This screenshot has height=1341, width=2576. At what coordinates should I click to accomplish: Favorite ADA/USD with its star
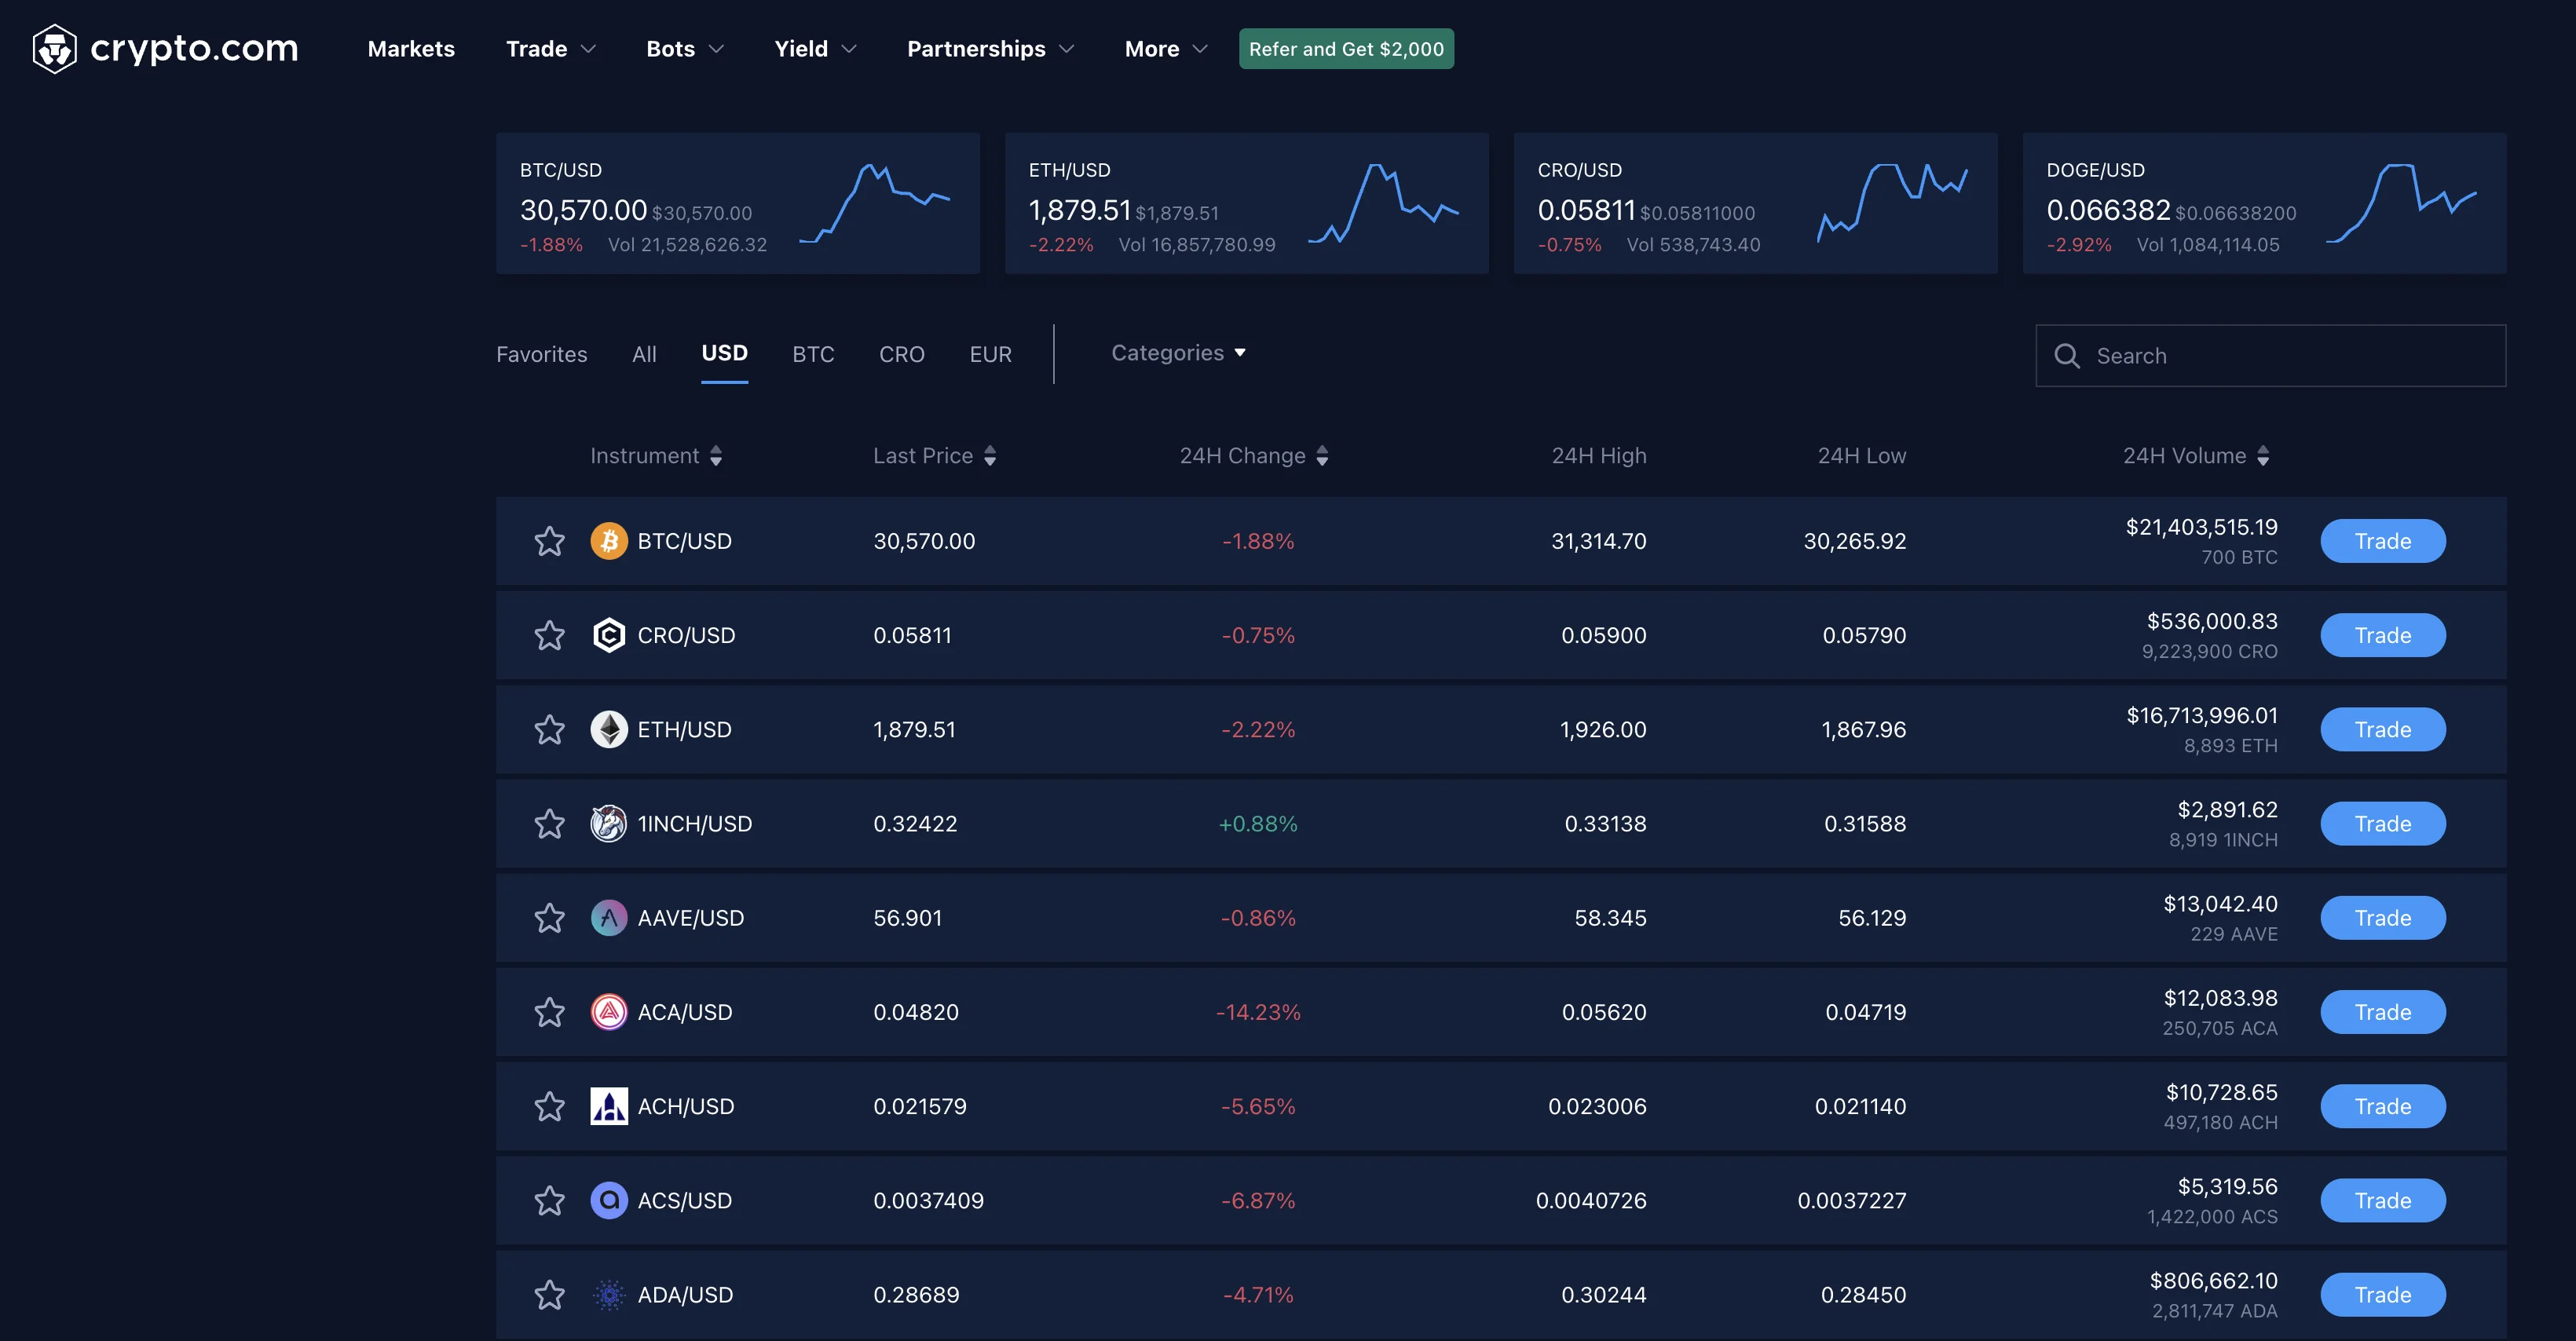(549, 1295)
